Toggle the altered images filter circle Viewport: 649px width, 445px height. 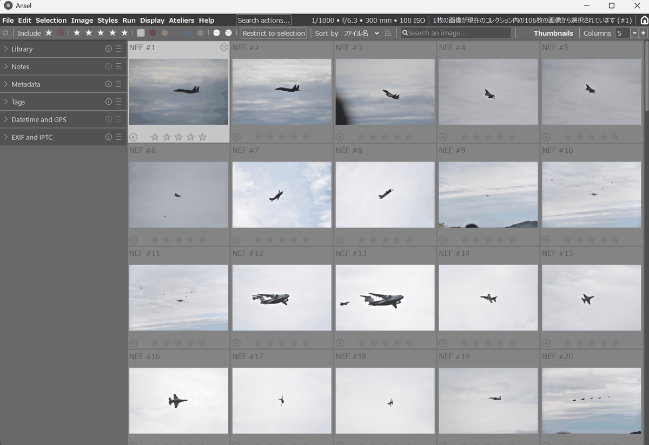point(228,33)
